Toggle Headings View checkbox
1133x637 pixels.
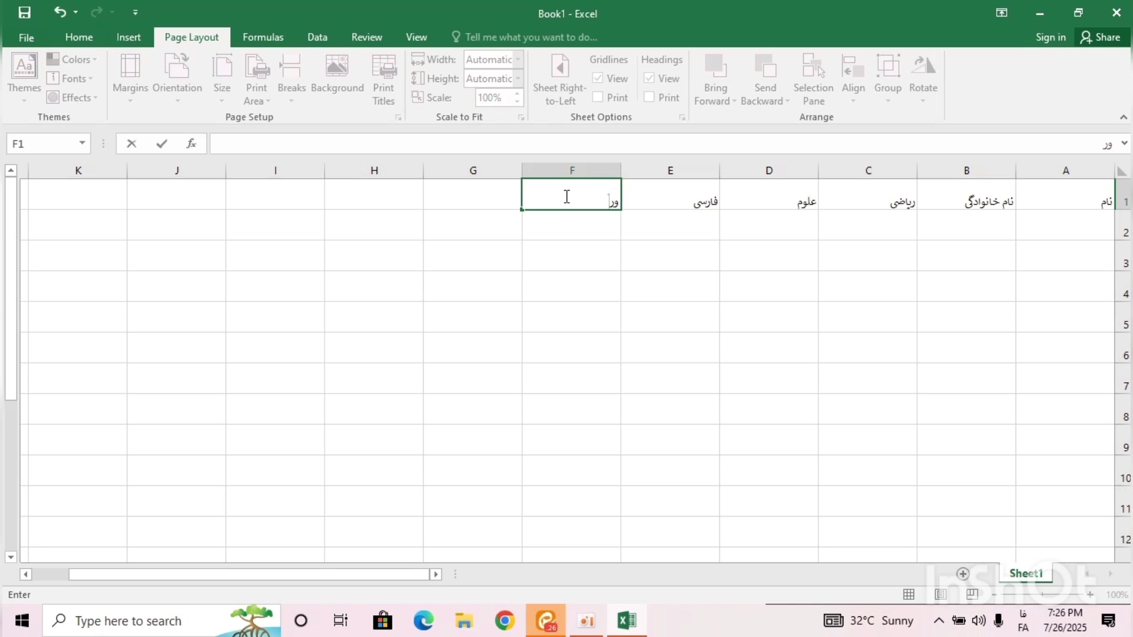[649, 78]
